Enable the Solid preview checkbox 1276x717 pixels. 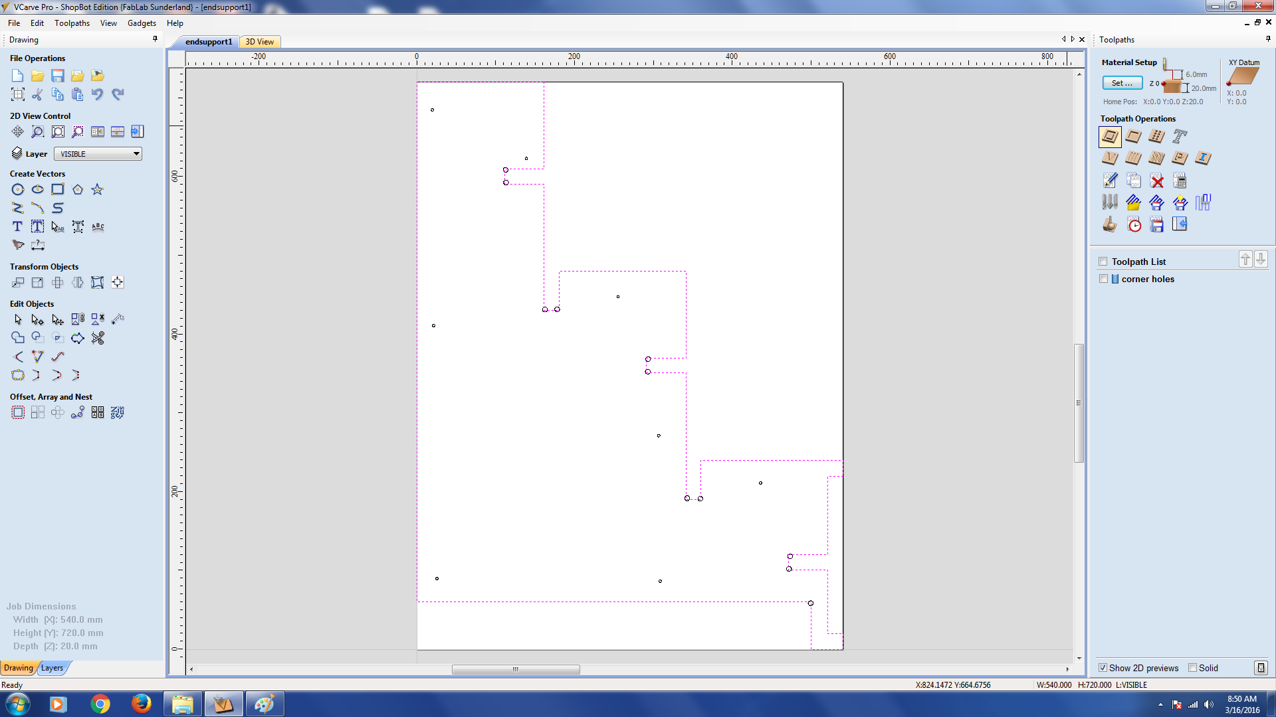pos(1192,668)
